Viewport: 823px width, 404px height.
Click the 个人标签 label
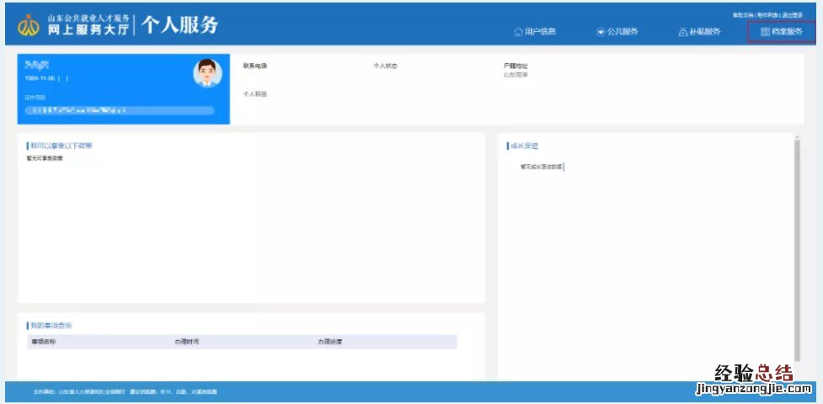tap(255, 94)
